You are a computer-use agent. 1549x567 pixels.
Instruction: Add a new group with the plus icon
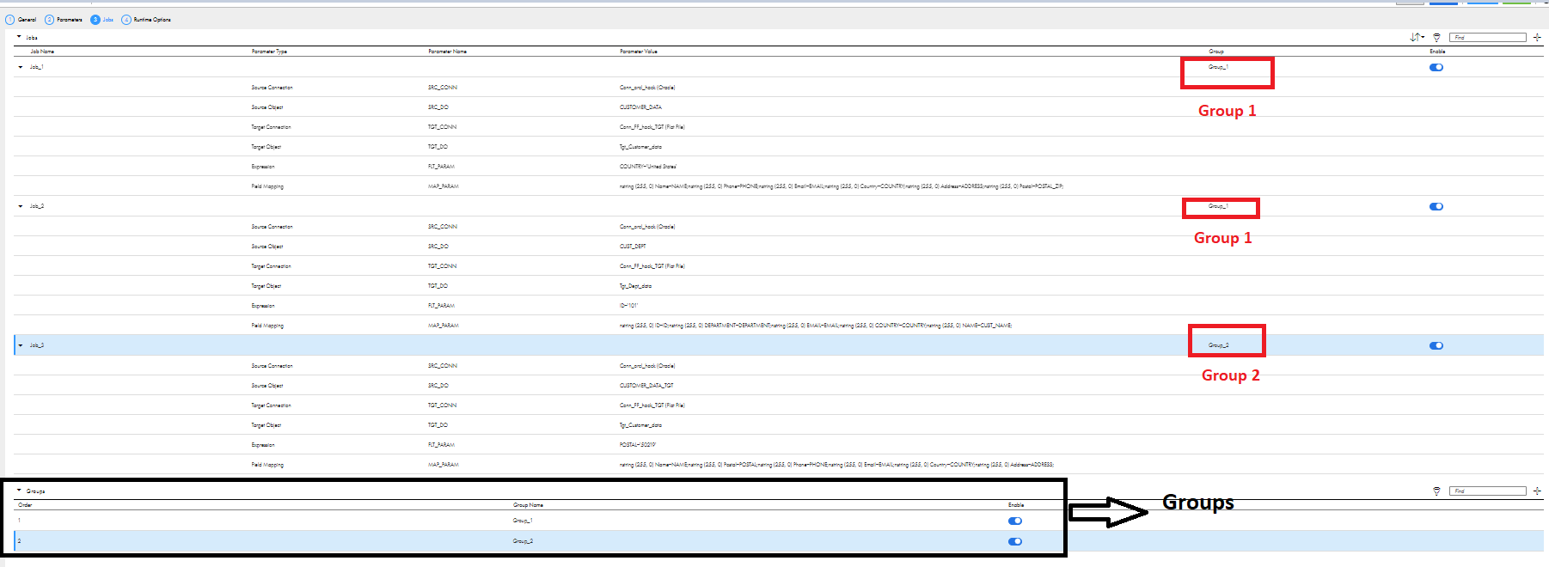[1537, 491]
